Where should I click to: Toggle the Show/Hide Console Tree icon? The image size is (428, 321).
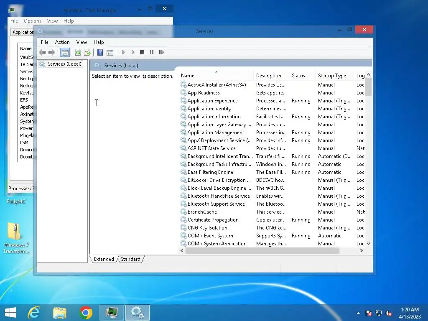(x=65, y=52)
